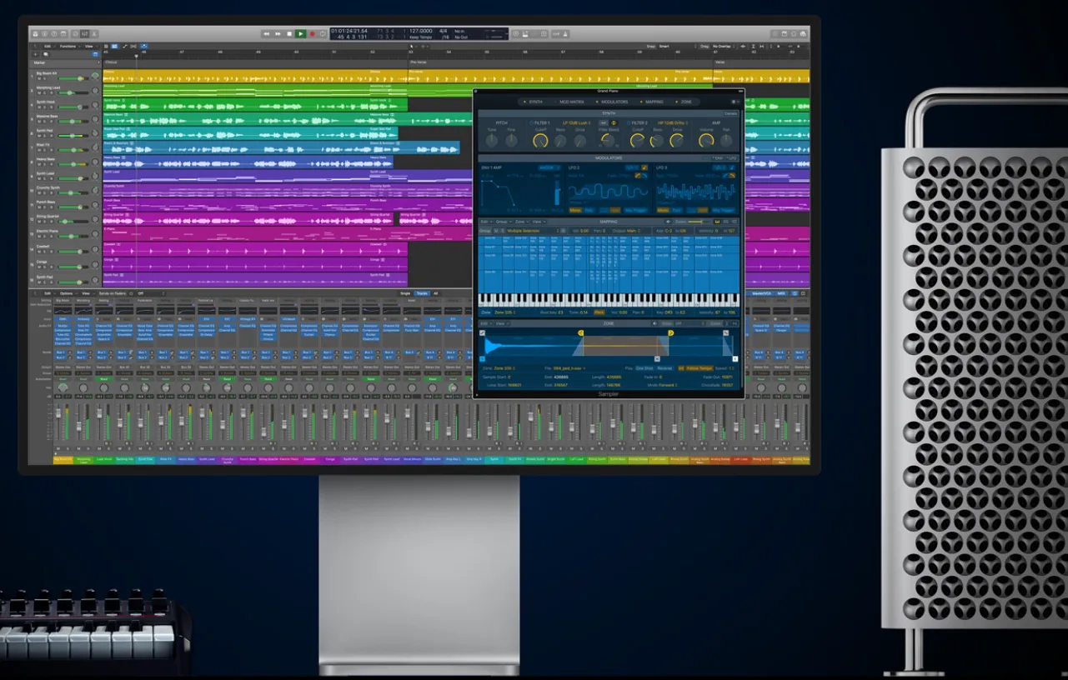This screenshot has height=680, width=1068.
Task: Click the Tracks button in the Mixer
Action: pos(422,293)
